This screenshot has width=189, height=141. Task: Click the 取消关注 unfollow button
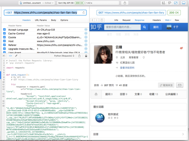(165, 85)
